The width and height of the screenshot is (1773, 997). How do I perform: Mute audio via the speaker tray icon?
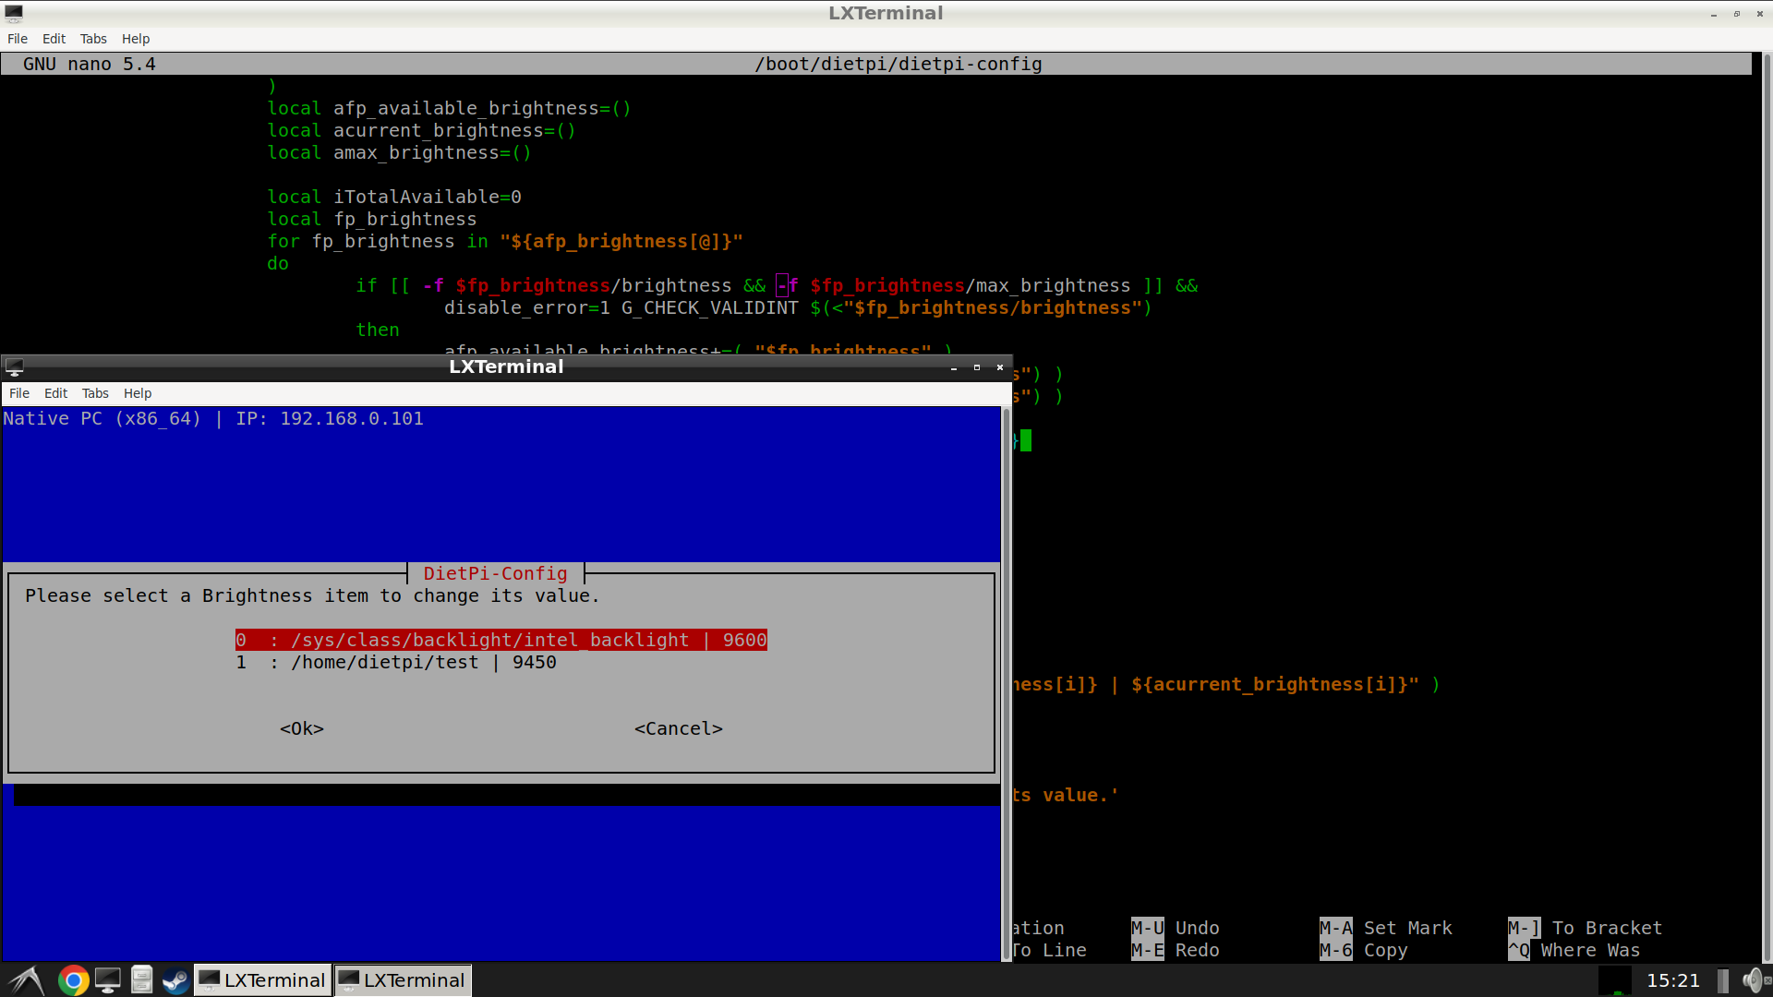click(1754, 980)
